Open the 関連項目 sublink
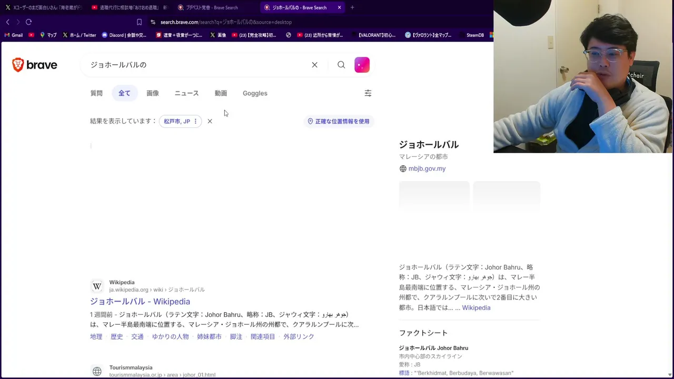Viewport: 674px width, 379px height. coord(263,337)
